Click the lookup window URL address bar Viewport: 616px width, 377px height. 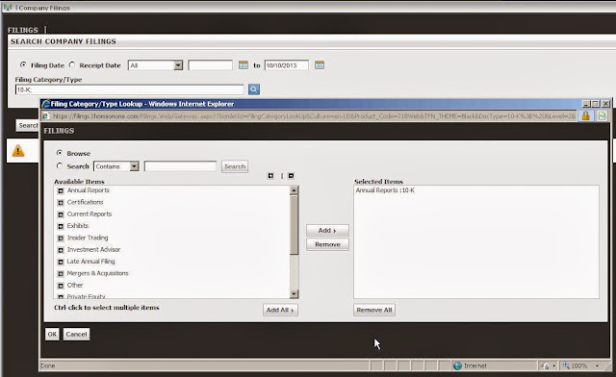coord(310,116)
